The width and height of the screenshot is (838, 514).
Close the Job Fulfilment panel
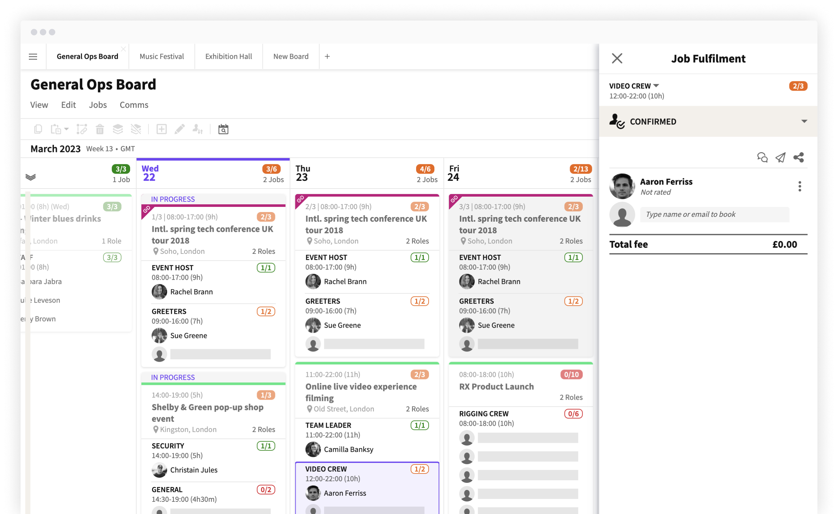[x=617, y=58]
